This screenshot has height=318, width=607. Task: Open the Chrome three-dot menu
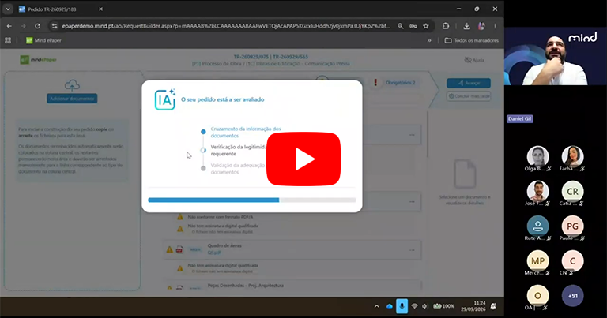coord(495,26)
